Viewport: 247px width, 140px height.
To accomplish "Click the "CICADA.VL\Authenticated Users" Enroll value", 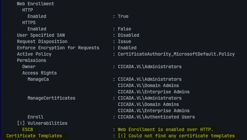I will pyautogui.click(x=156, y=117).
